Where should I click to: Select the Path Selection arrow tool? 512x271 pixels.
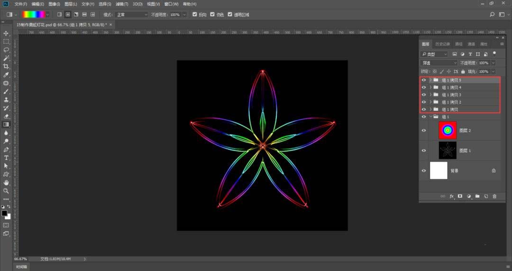[x=6, y=166]
